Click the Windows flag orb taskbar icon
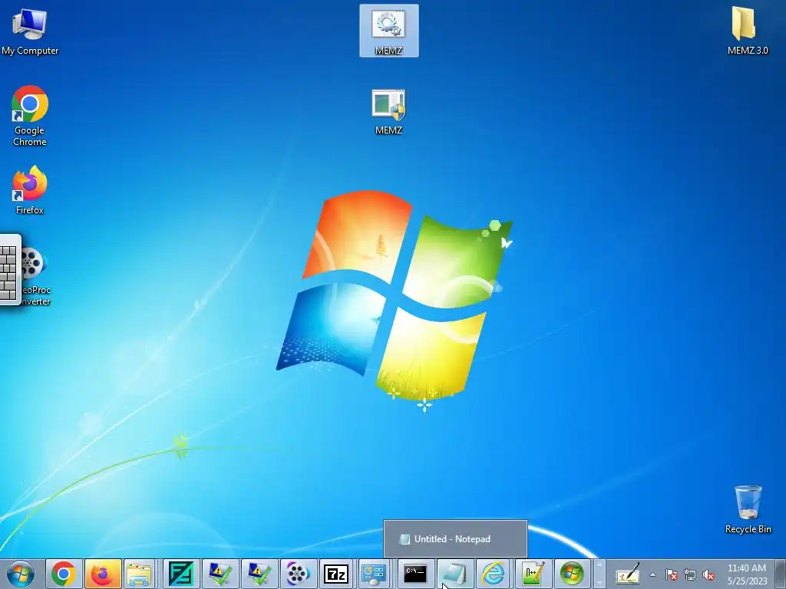 pyautogui.click(x=572, y=574)
